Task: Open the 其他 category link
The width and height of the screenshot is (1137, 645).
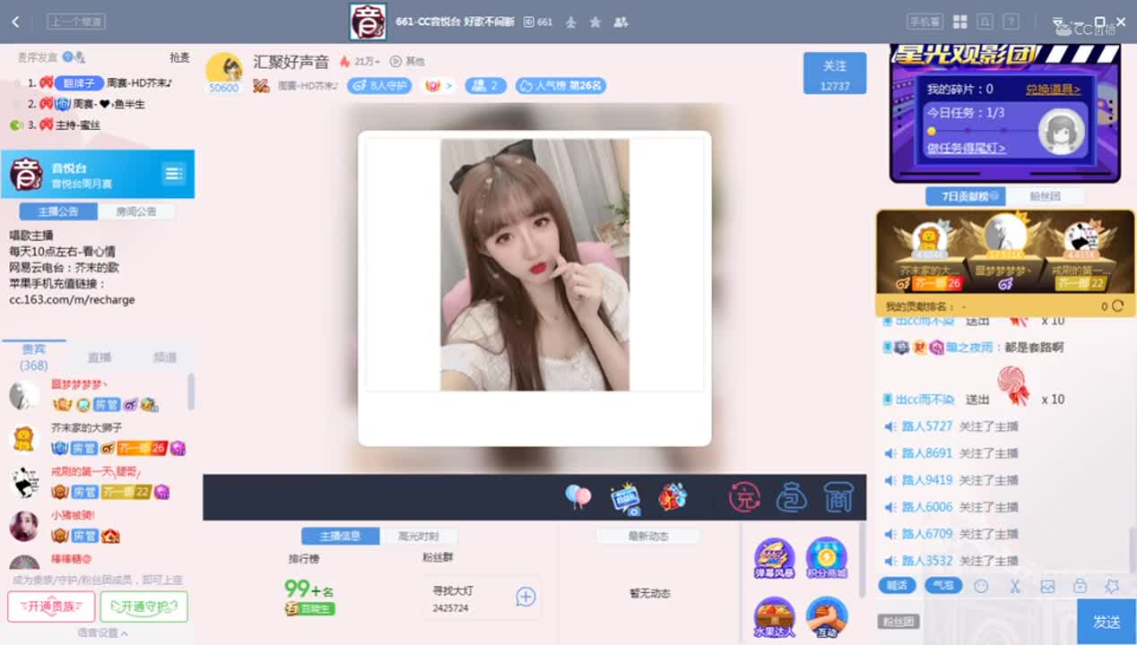Action: point(407,61)
